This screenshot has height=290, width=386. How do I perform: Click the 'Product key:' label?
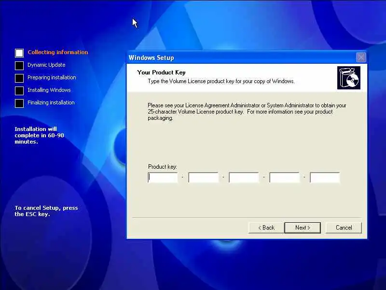point(163,167)
